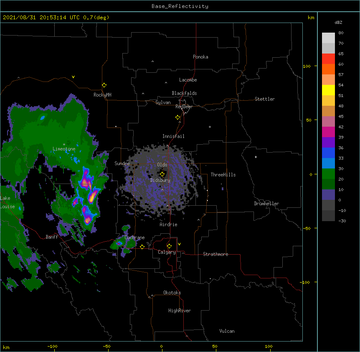Viewport: 360px width, 352px height.
Task: Click the Drumheller city label
Action: [266, 204]
